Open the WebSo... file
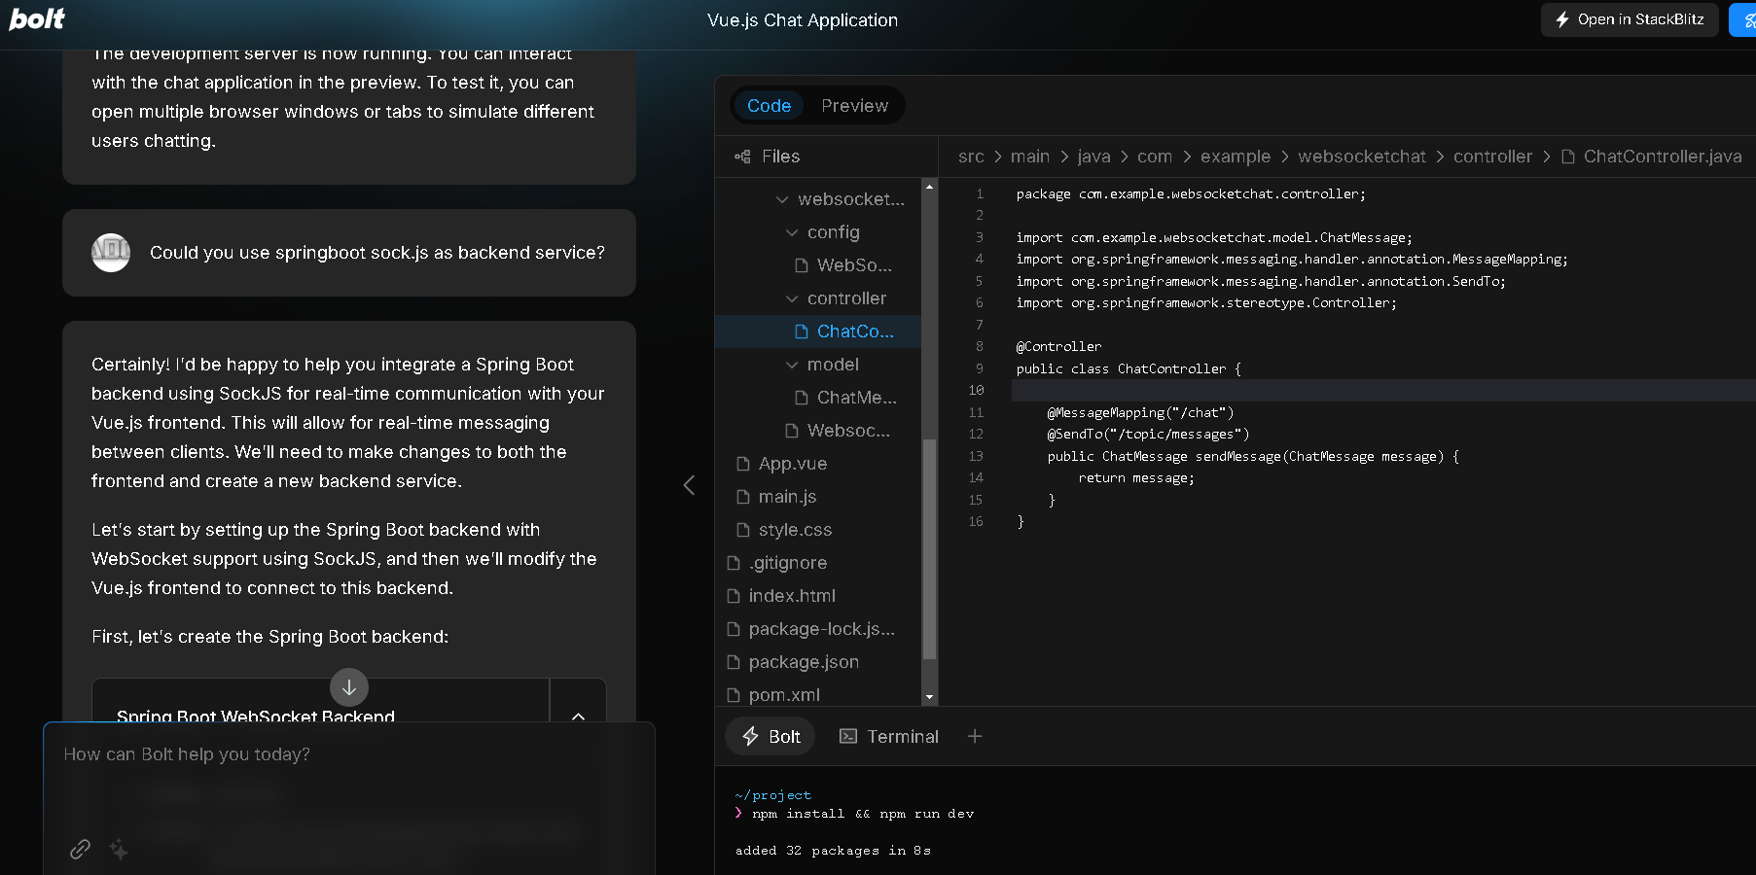 pyautogui.click(x=843, y=265)
